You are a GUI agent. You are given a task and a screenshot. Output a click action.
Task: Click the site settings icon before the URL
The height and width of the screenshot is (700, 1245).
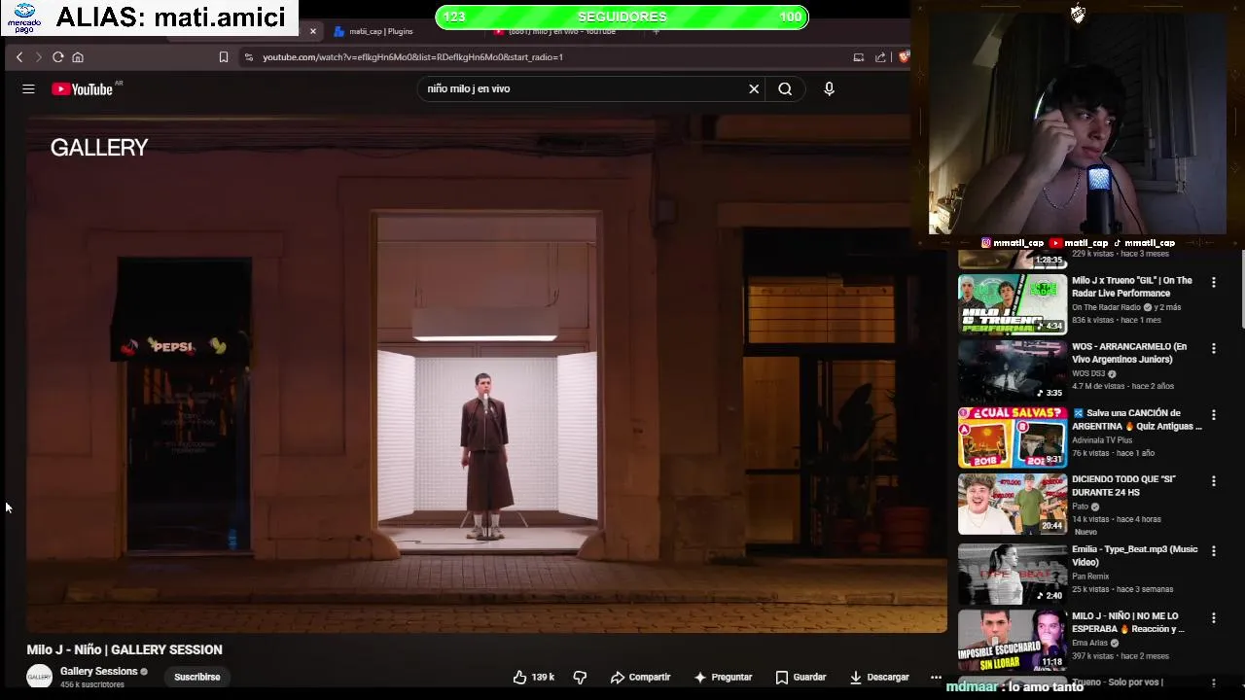tap(249, 57)
